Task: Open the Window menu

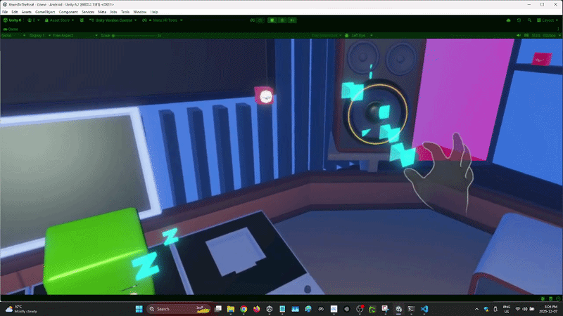Action: pyautogui.click(x=140, y=12)
